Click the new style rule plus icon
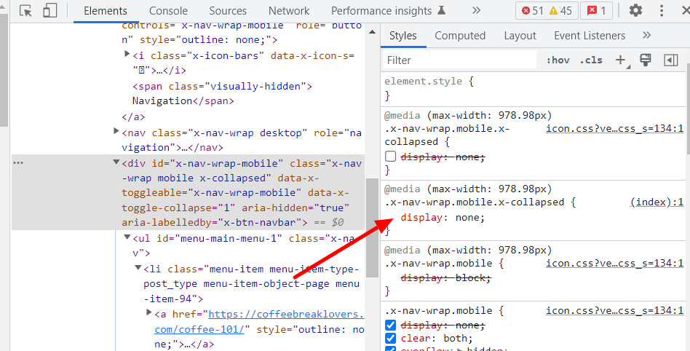Screen dimensions: 690x351 point(621,60)
